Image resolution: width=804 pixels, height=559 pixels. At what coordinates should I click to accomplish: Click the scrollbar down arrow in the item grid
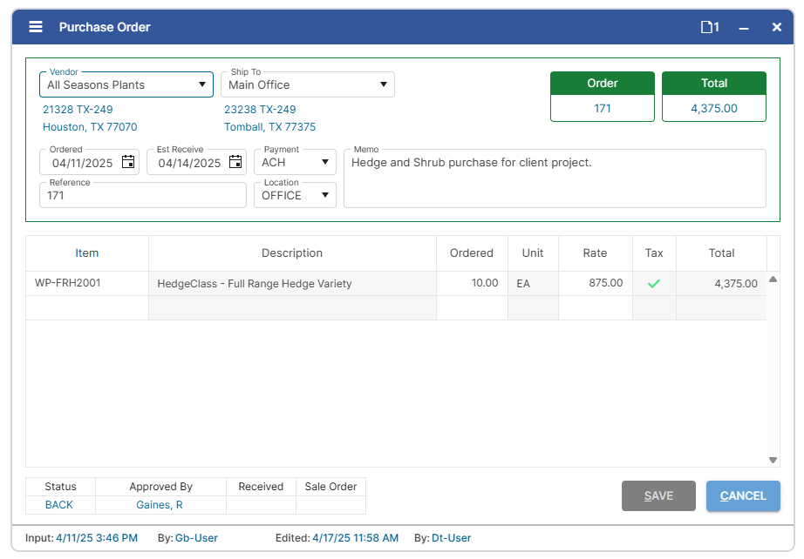(x=773, y=459)
